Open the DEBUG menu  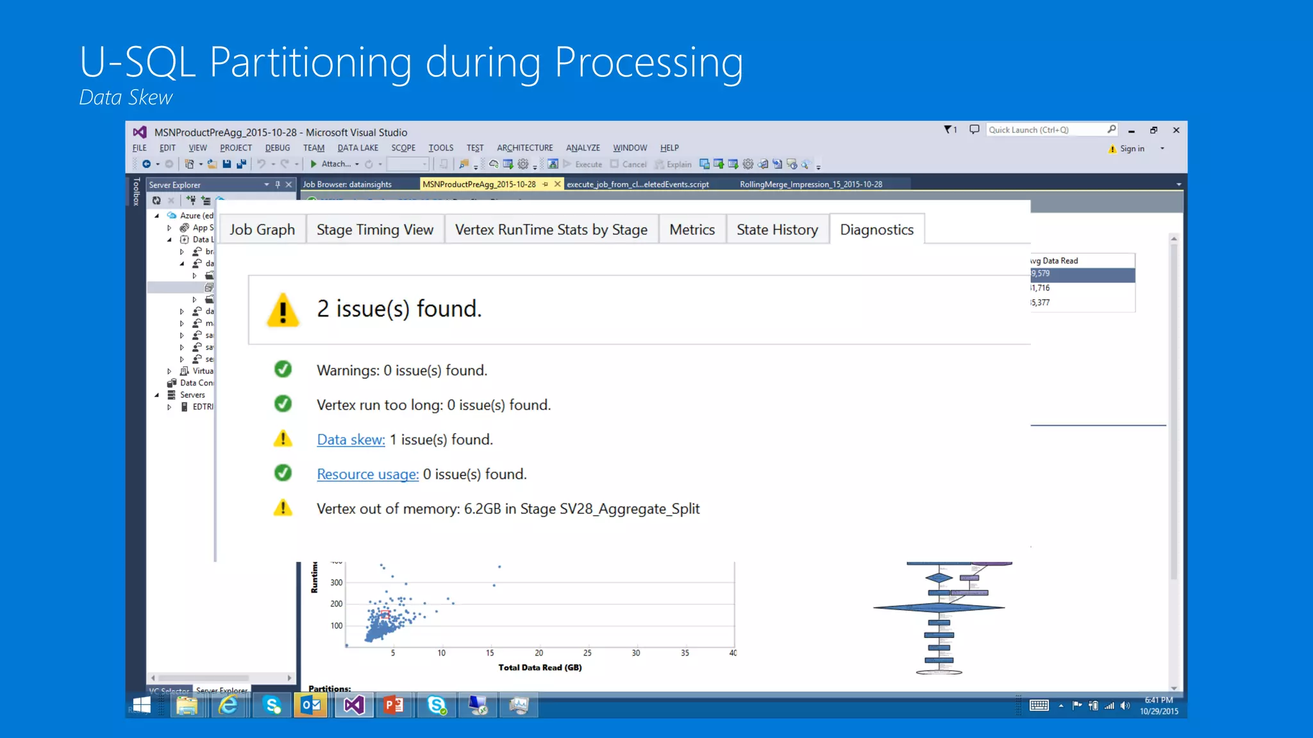[x=278, y=148]
